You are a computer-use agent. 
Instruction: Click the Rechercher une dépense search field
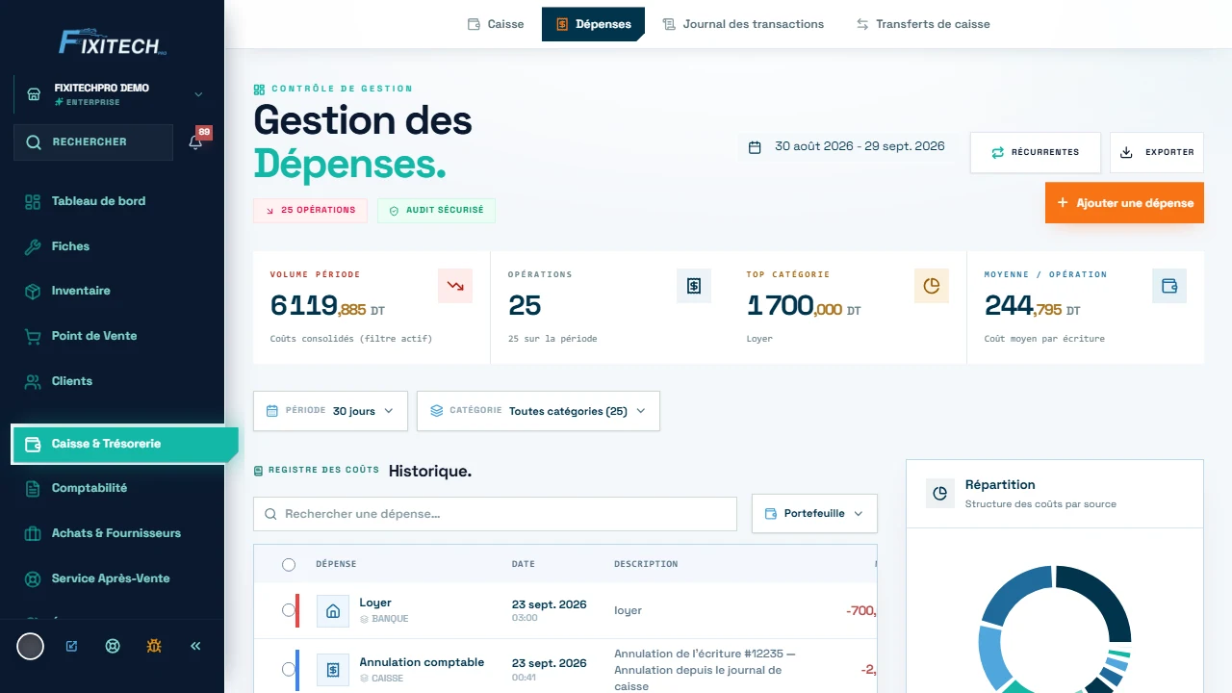(x=495, y=514)
